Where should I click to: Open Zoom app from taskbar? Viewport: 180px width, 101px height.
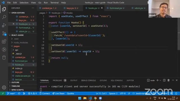[100, 98]
